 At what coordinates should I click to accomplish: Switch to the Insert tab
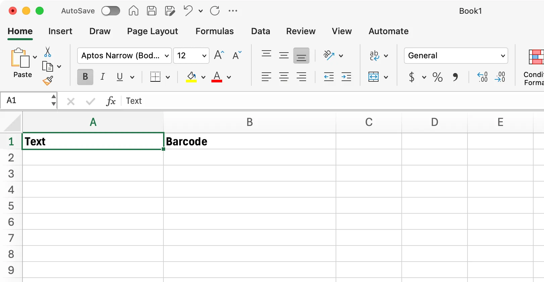tap(60, 31)
